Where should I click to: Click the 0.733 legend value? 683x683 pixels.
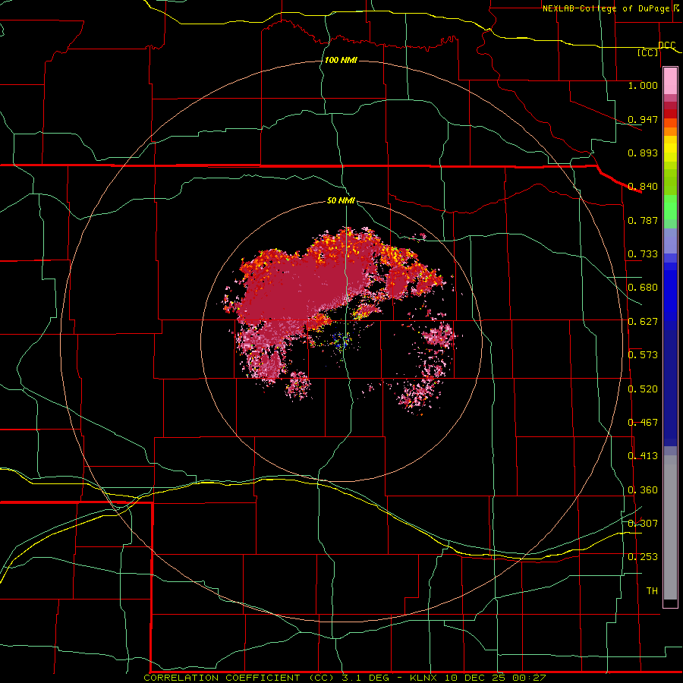pyautogui.click(x=643, y=254)
